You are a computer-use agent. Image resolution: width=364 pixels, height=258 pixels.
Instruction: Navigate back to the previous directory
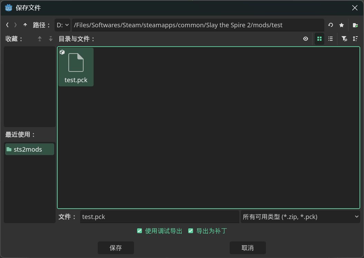point(7,25)
